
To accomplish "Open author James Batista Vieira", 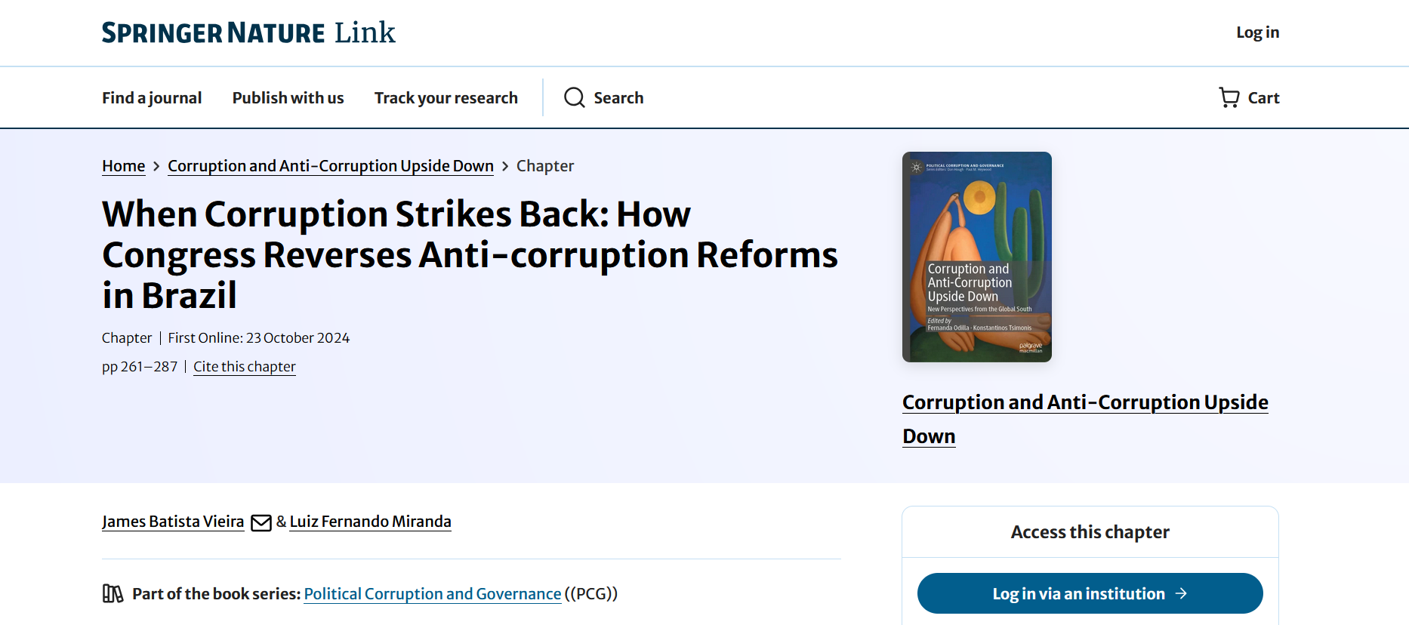I will pos(173,522).
